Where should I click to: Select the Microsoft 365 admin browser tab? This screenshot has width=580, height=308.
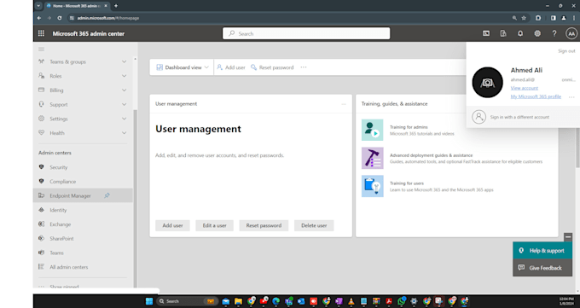pos(77,6)
